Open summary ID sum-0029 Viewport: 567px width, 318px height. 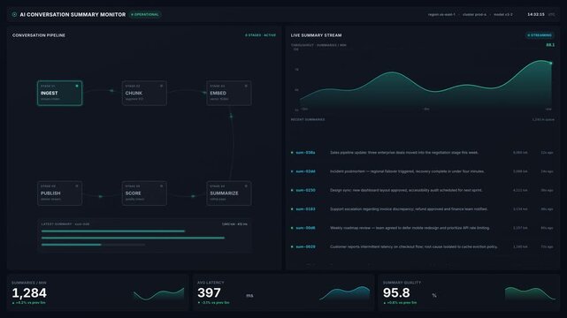tap(305, 247)
